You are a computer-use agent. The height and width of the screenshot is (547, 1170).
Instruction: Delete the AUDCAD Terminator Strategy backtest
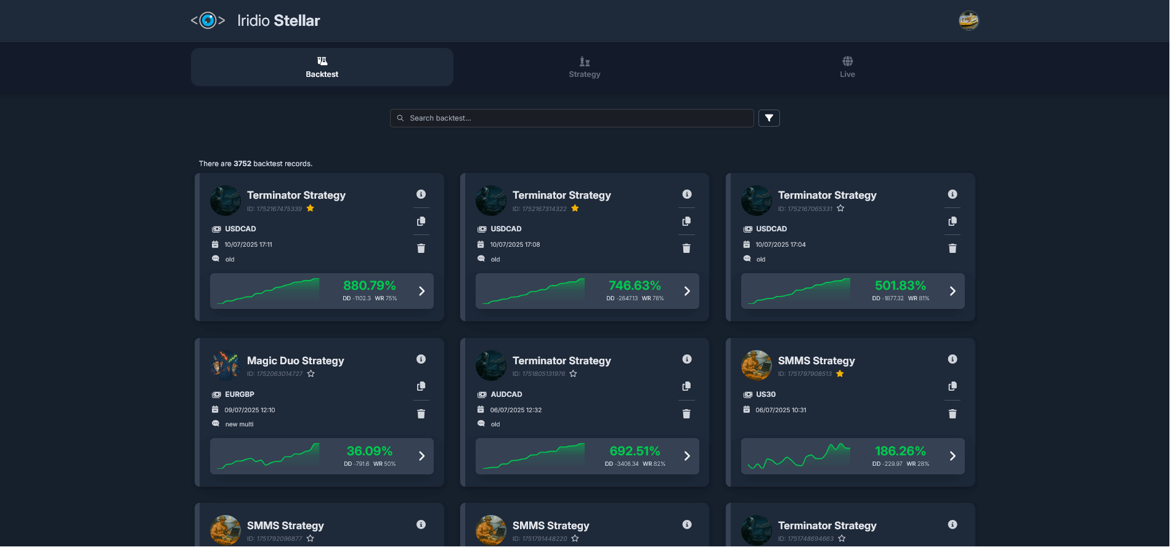click(687, 414)
